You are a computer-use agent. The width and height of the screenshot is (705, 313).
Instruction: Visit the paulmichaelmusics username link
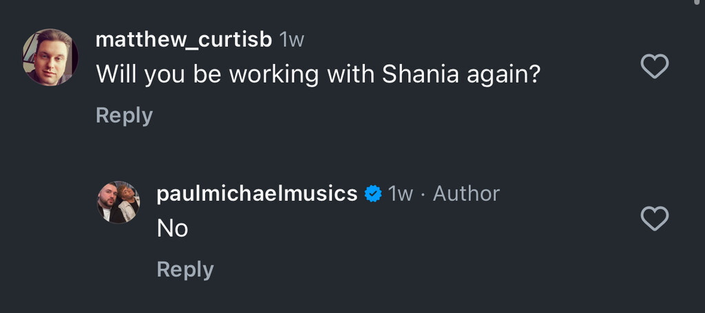[x=257, y=194]
